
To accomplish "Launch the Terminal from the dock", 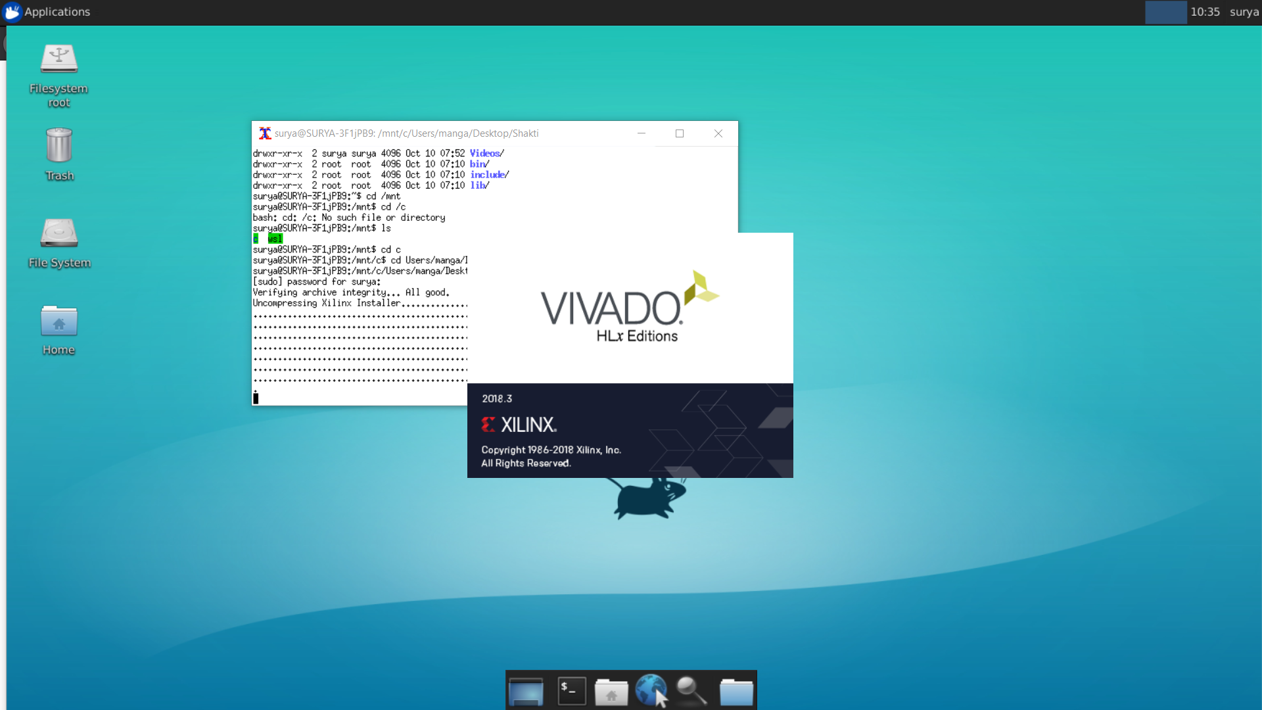I will coord(572,691).
